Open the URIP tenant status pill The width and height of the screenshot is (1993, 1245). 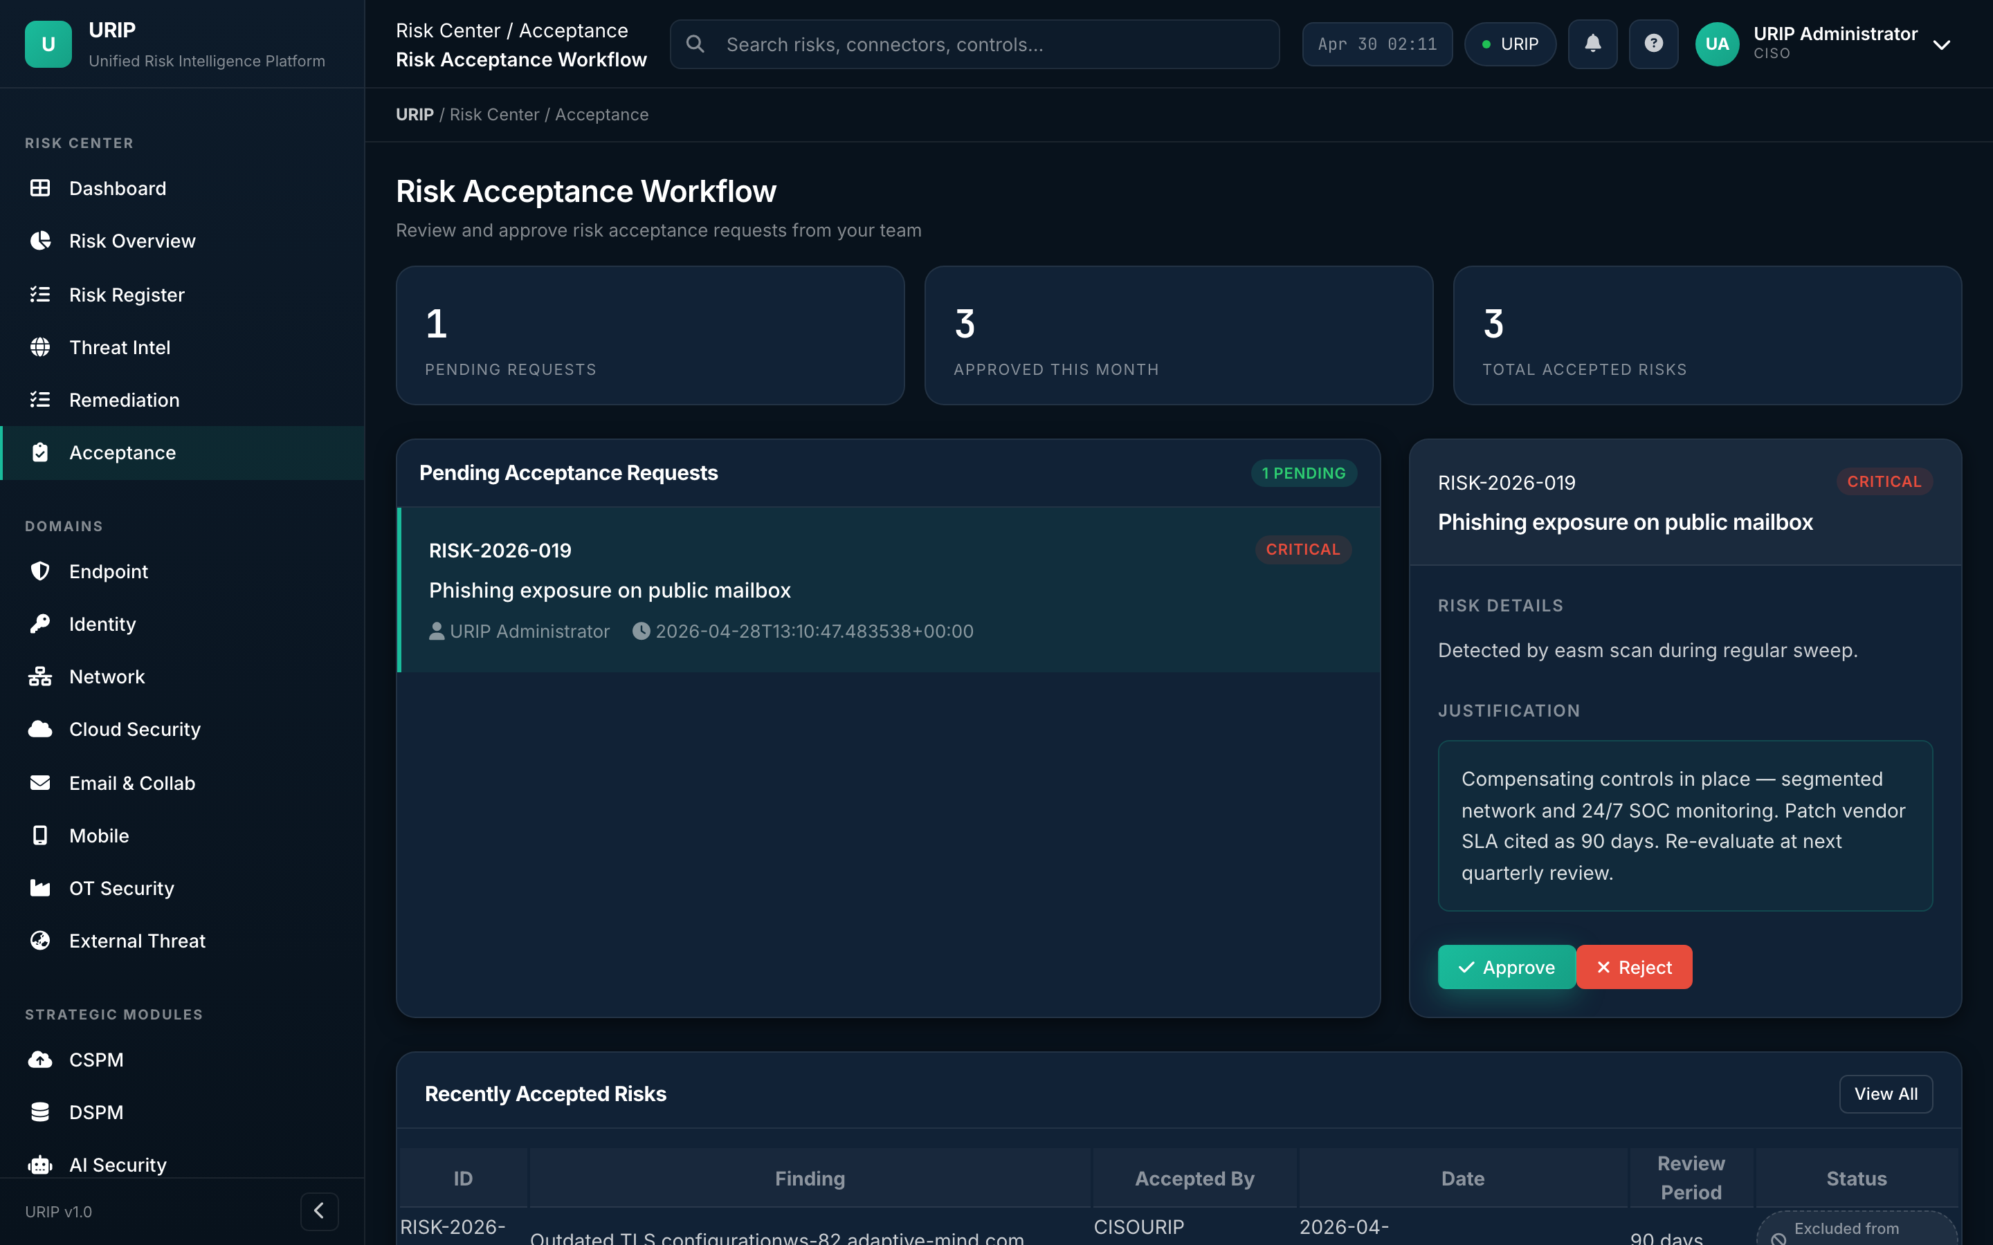[x=1511, y=44]
